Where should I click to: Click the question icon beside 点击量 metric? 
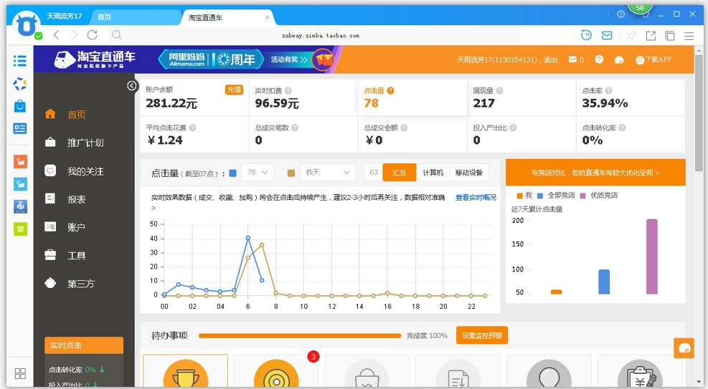point(390,90)
